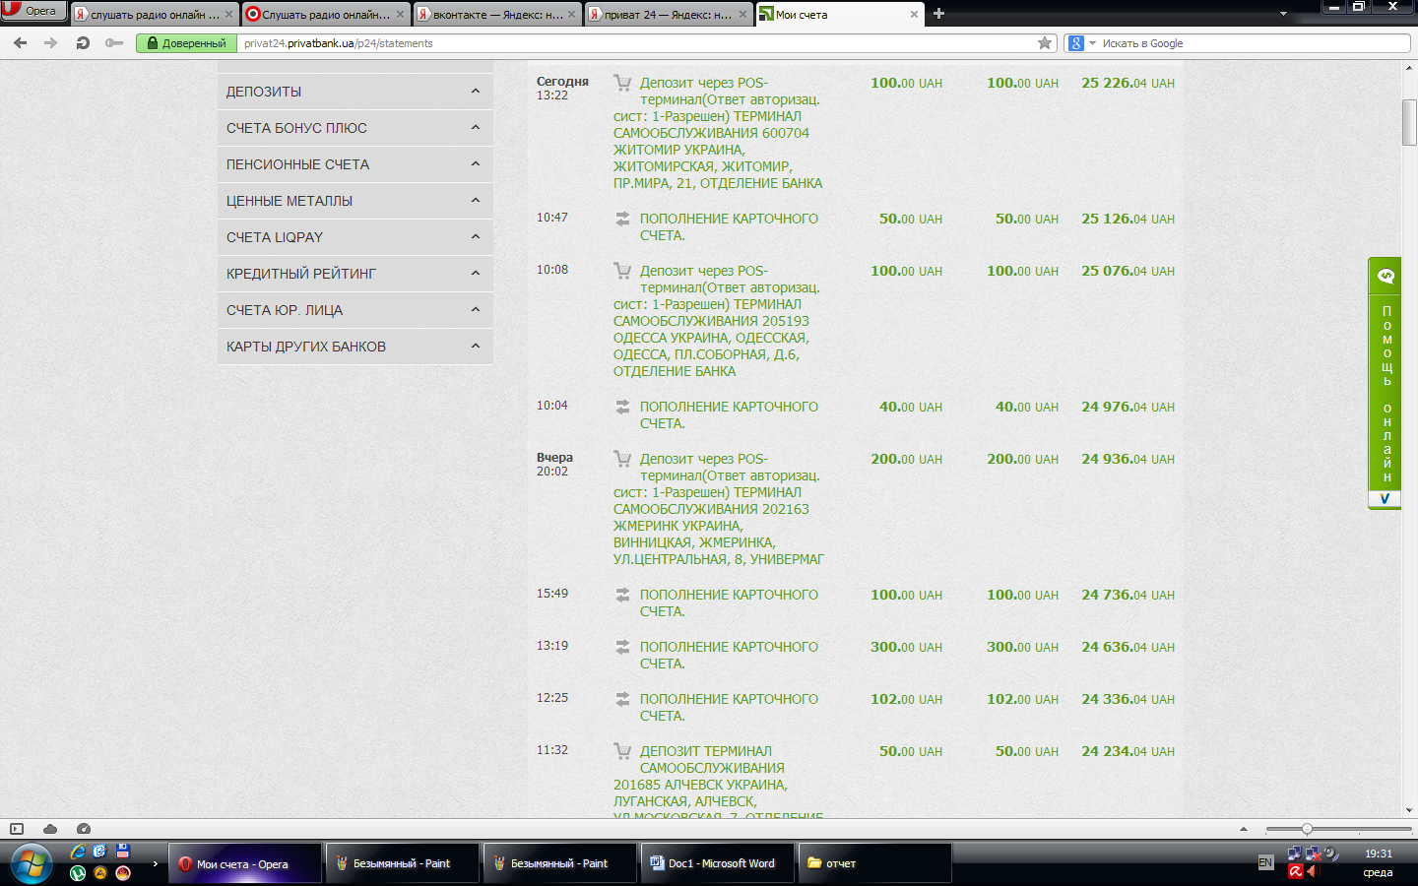Toggle the Opera side panel icon in the status bar
The width and height of the screenshot is (1418, 886).
pyautogui.click(x=17, y=829)
